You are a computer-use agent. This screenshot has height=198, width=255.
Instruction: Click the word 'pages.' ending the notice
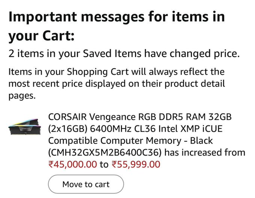click(x=22, y=96)
